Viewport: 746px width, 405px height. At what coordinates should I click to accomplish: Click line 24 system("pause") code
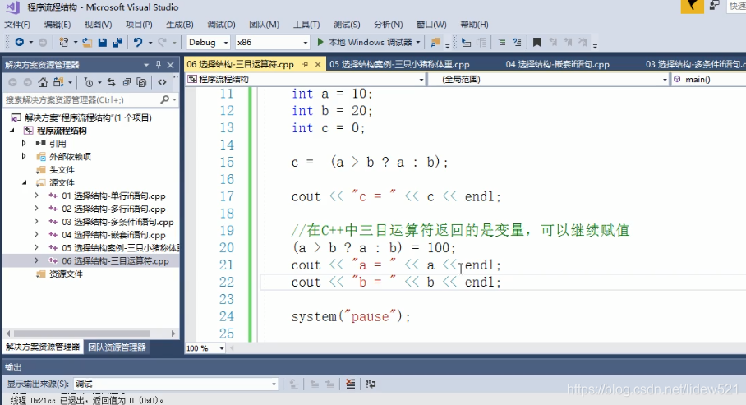[x=351, y=316]
